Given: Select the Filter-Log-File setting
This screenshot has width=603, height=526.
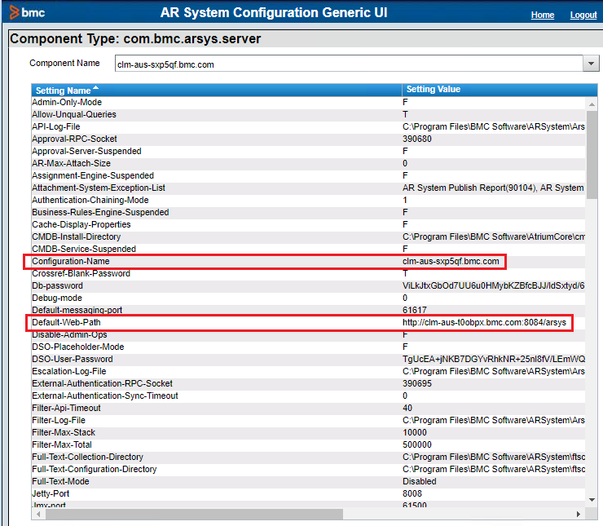Looking at the screenshot, I should pos(59,421).
